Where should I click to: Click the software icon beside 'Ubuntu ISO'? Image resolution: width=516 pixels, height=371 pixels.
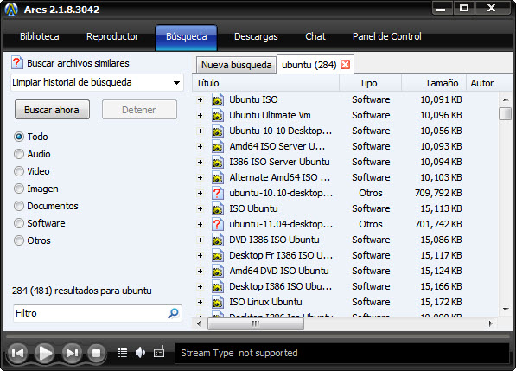pos(218,99)
